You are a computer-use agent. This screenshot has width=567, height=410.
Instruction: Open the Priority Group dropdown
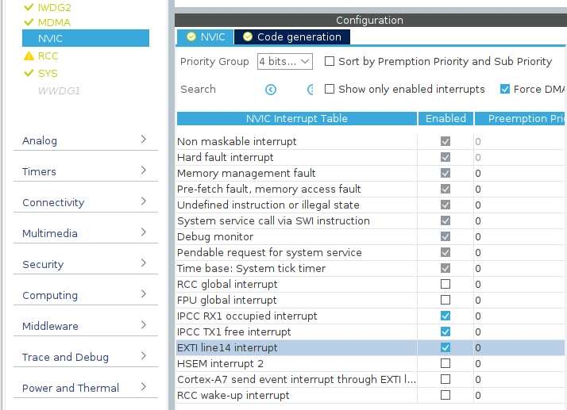[285, 61]
